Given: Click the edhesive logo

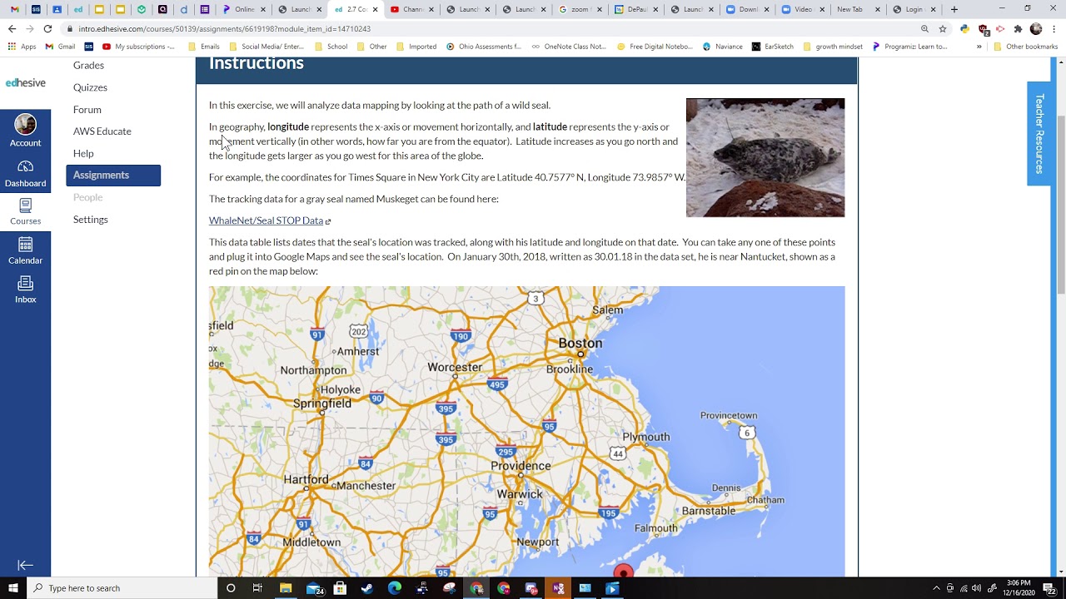Looking at the screenshot, I should [25, 82].
